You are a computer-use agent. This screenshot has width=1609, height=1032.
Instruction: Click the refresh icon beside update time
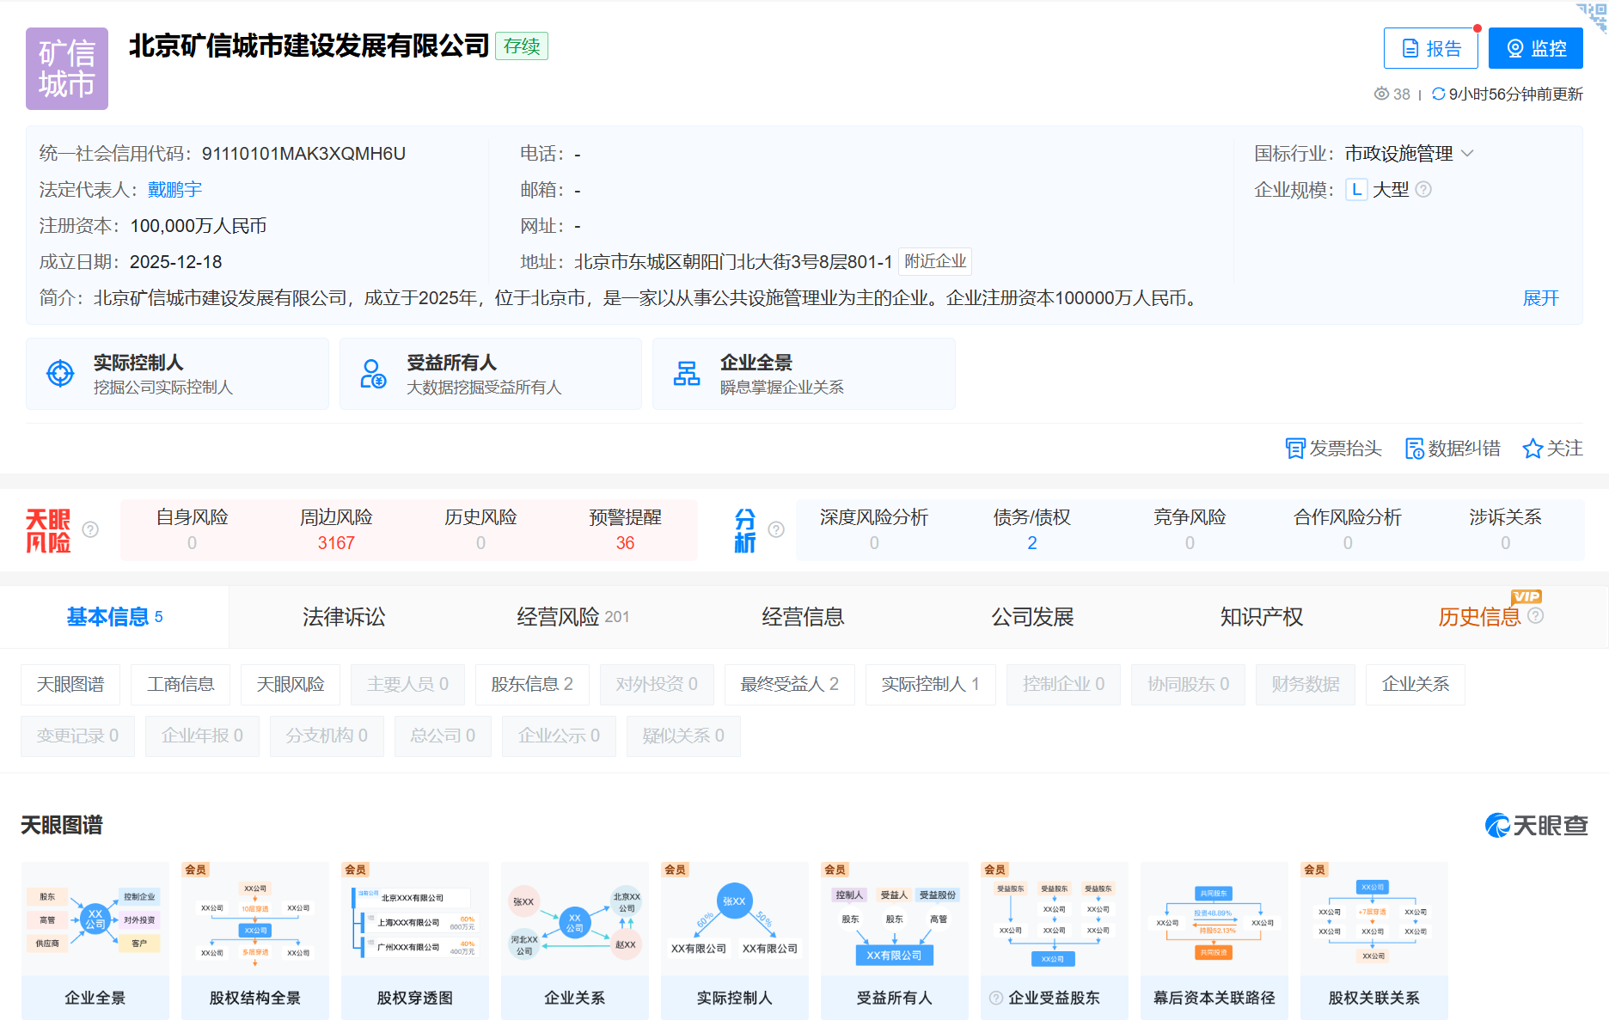point(1438,94)
